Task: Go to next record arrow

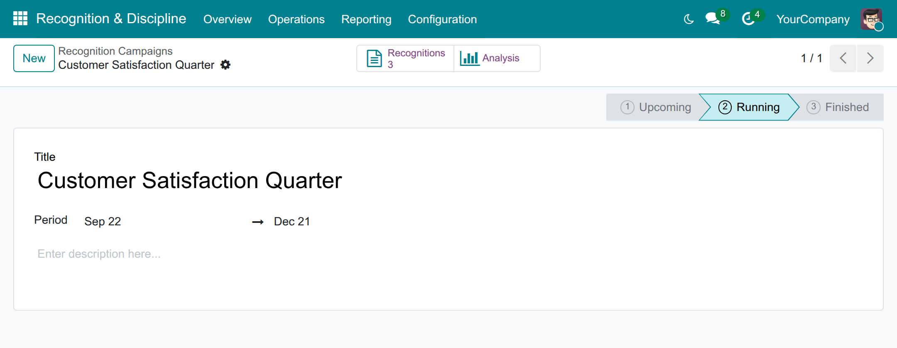Action: click(x=870, y=58)
